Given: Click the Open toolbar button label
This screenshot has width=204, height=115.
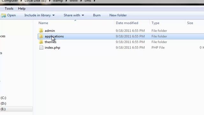Looking at the screenshot, I should [x=11, y=15].
